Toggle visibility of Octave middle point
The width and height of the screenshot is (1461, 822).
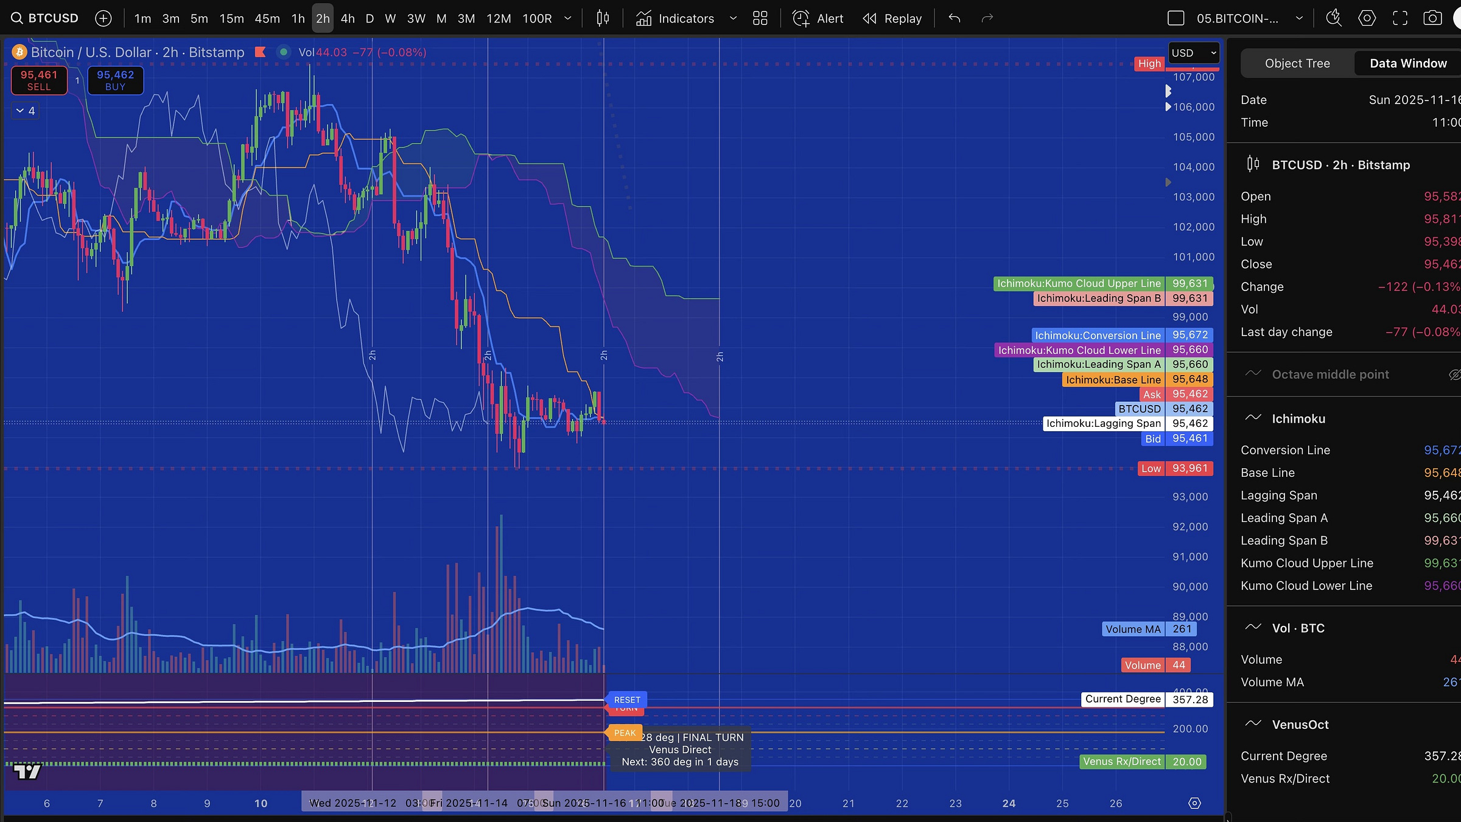click(x=1454, y=374)
